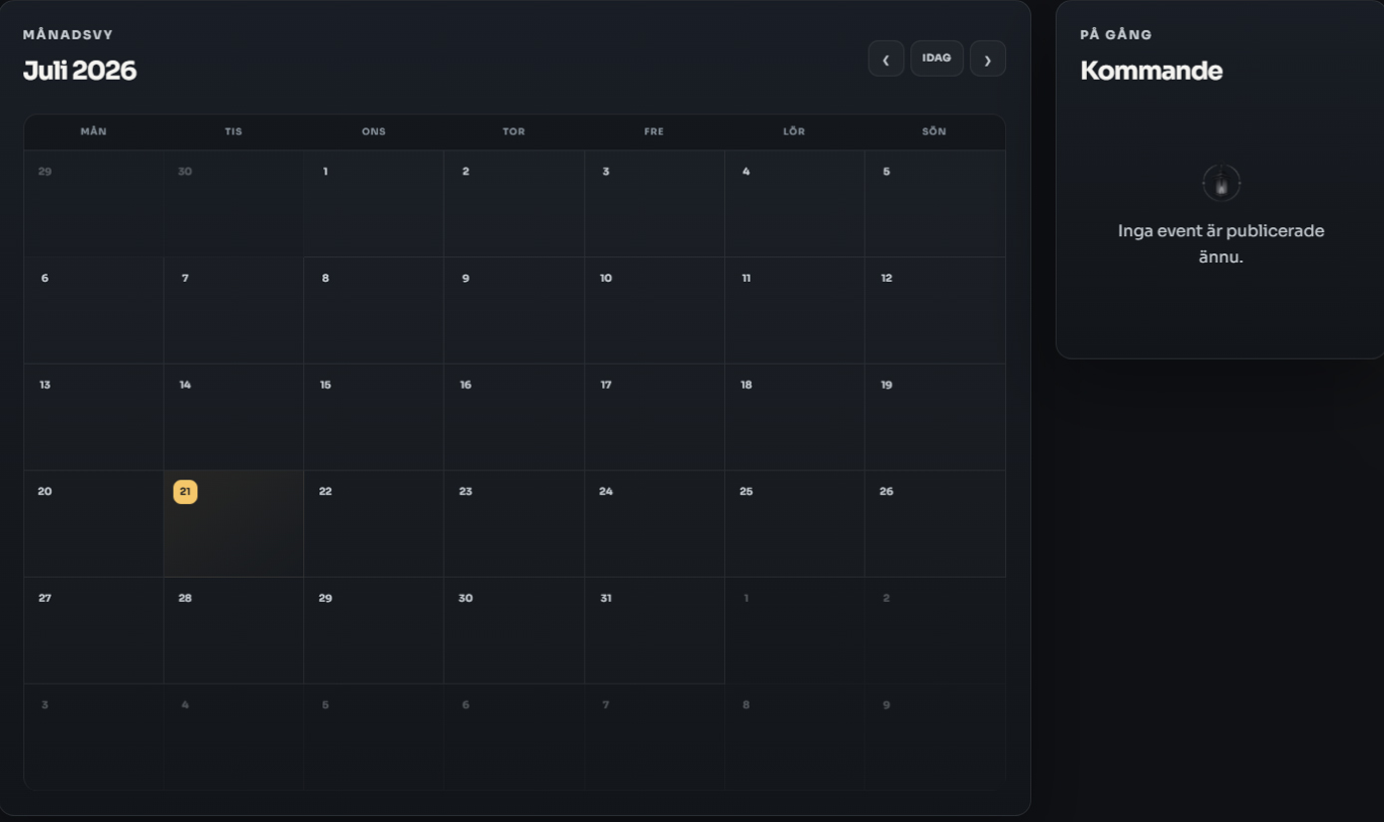Click the LÖR weekday header
This screenshot has width=1384, height=822.
[794, 132]
